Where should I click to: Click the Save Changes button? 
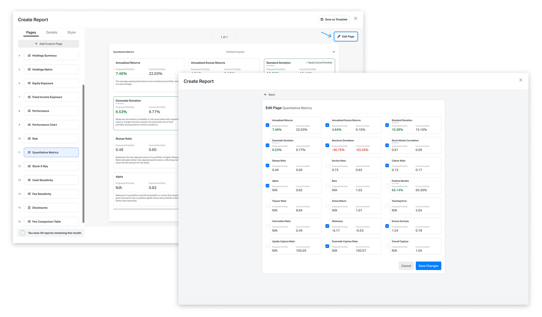pyautogui.click(x=428, y=266)
